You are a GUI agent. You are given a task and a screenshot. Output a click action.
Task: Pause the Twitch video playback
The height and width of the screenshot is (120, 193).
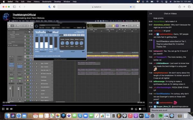[x=7, y=109]
